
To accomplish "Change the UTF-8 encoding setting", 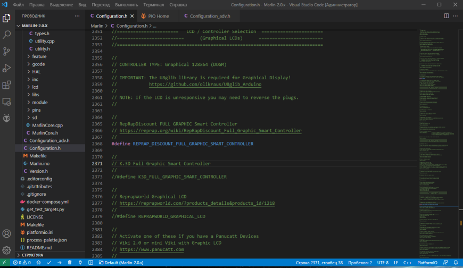I will point(383,262).
